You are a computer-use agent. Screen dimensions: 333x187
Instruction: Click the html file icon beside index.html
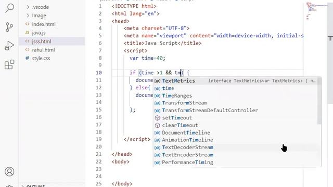(x=27, y=24)
